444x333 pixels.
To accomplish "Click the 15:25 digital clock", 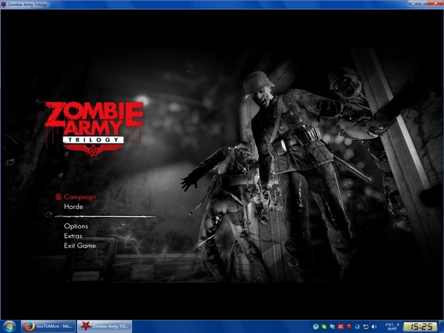I will [420, 327].
